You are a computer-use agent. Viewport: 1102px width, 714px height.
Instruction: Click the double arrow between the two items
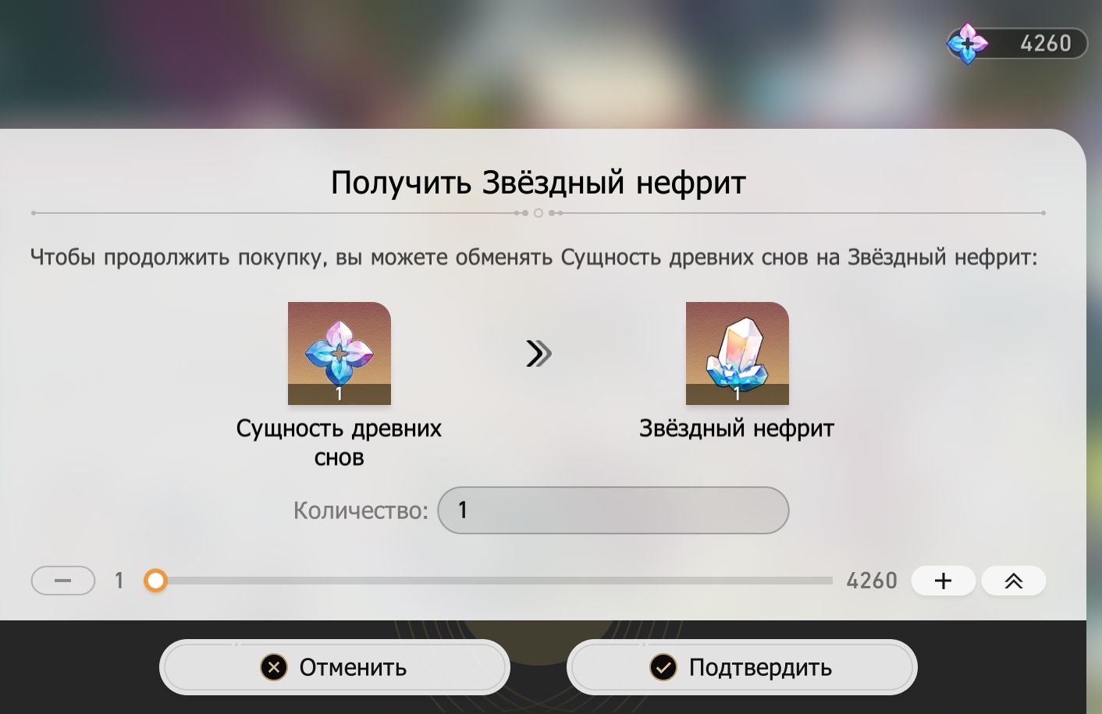[x=539, y=353]
